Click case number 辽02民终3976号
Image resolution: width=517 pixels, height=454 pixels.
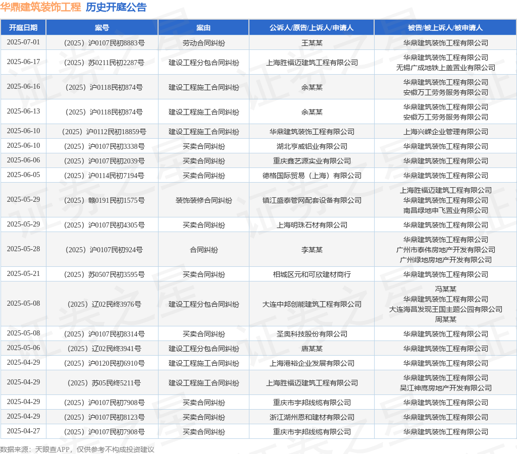coord(104,304)
